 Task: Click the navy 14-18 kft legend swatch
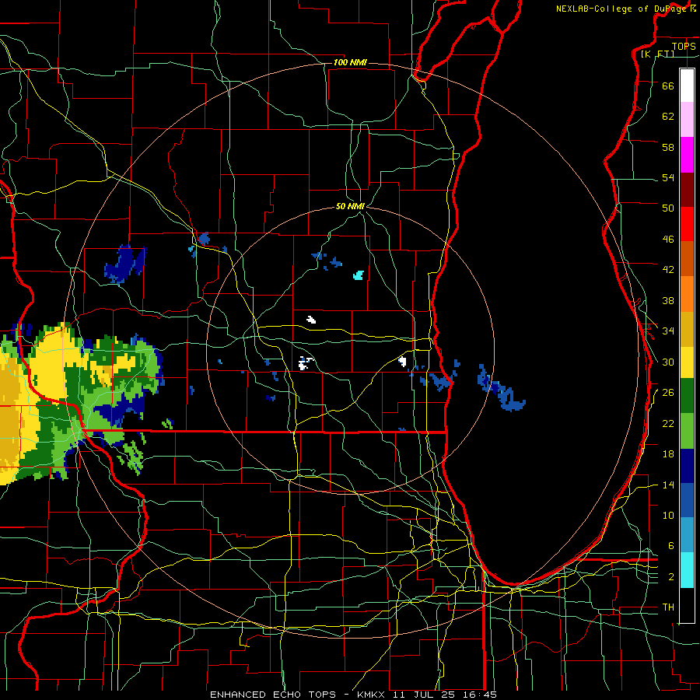pos(687,466)
